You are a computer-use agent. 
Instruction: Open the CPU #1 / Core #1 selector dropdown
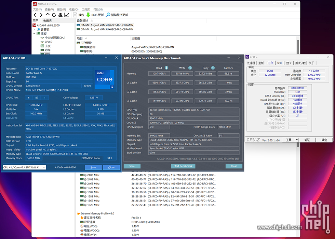(24, 167)
